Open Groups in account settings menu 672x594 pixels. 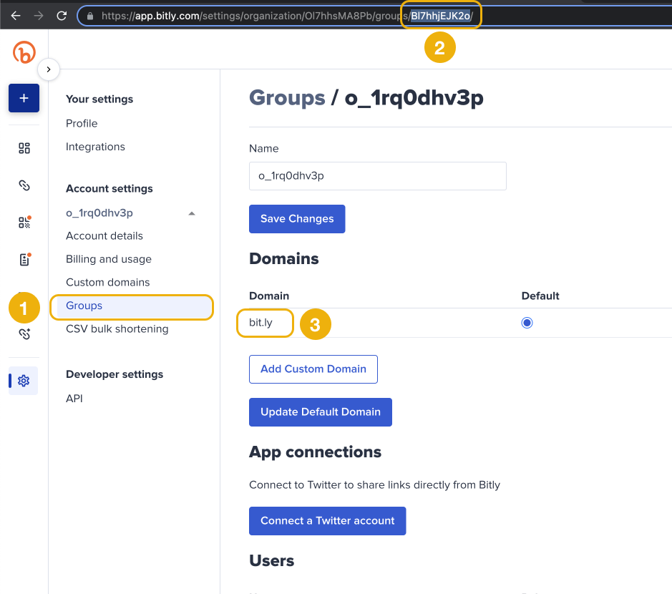(84, 306)
